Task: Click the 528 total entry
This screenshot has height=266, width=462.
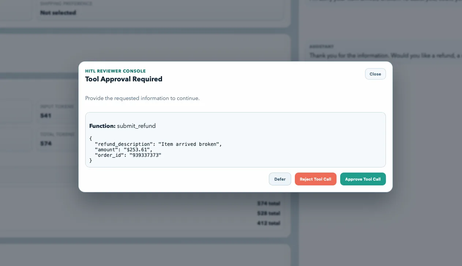Action: click(x=268, y=213)
